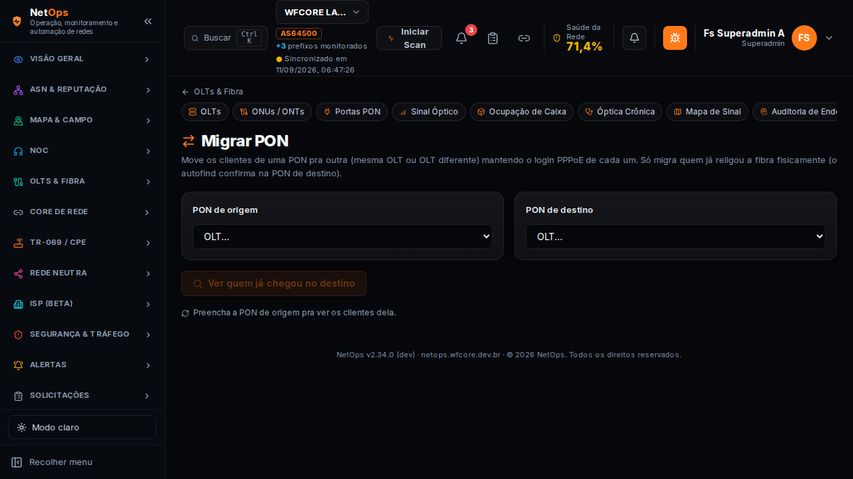Toggle Modo claro theme switch
The image size is (853, 479).
(x=82, y=427)
